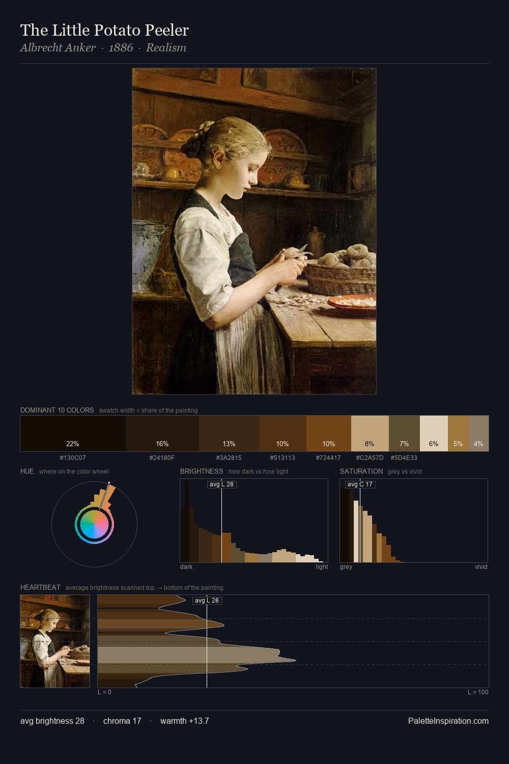Click the 'chroma 17' footer stat
The height and width of the screenshot is (764, 509).
click(x=122, y=721)
